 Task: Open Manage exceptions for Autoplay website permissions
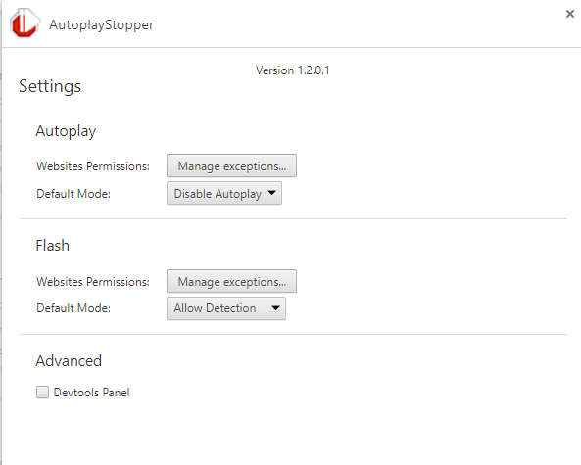tap(231, 165)
